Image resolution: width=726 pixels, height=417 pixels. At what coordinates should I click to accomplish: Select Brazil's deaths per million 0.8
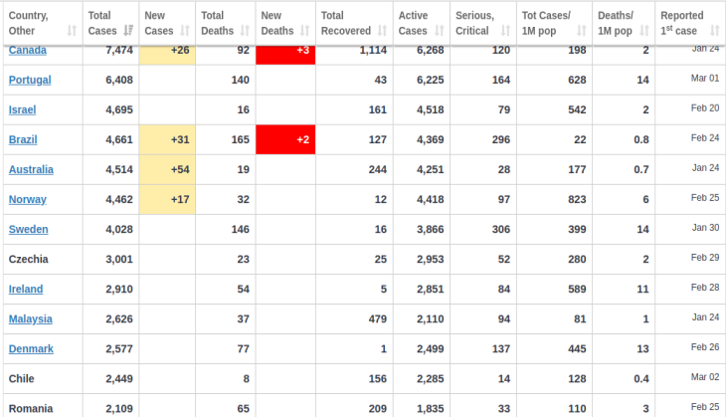tap(641, 139)
